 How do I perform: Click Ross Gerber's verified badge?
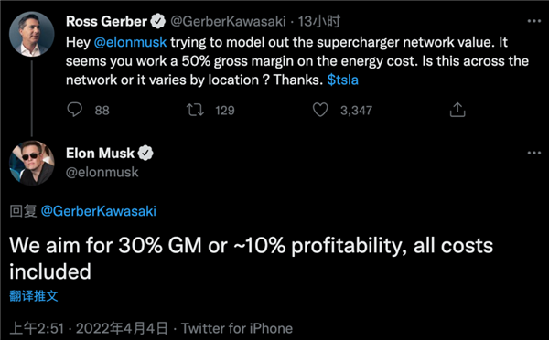[158, 21]
